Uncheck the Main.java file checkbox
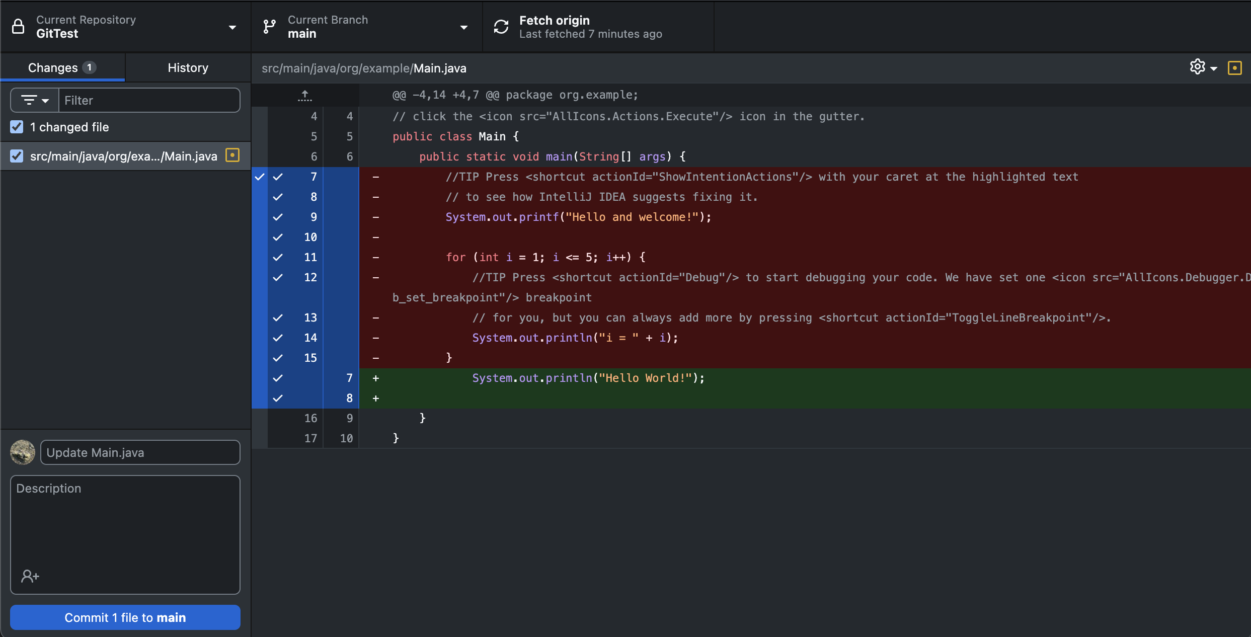Viewport: 1251px width, 637px height. click(17, 156)
